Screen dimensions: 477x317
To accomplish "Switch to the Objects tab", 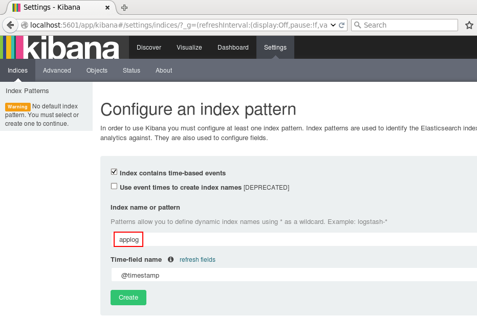I will point(97,70).
